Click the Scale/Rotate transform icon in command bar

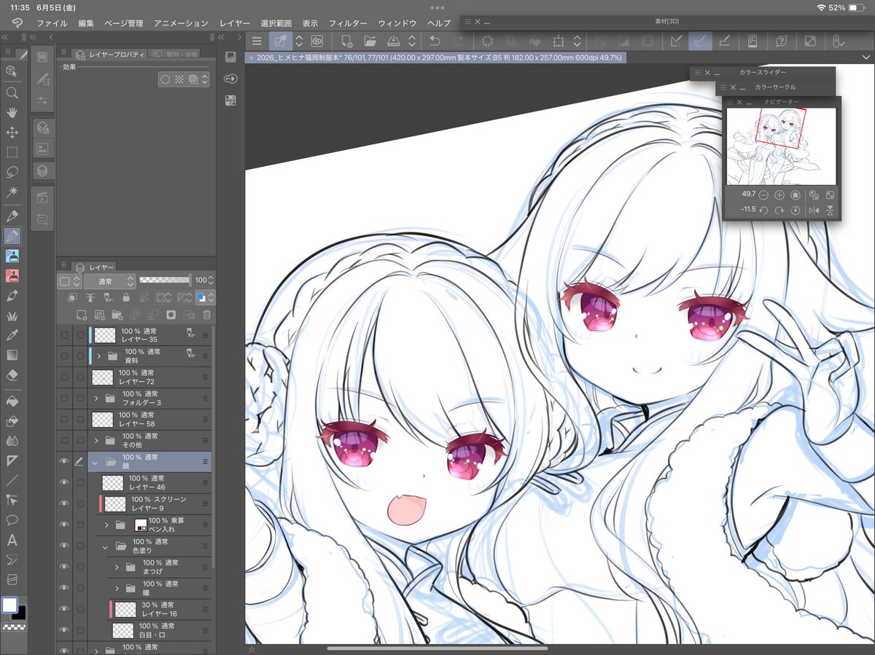coord(558,42)
